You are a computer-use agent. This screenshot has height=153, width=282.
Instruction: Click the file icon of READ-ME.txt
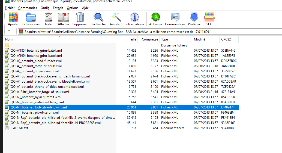pyautogui.click(x=7, y=128)
